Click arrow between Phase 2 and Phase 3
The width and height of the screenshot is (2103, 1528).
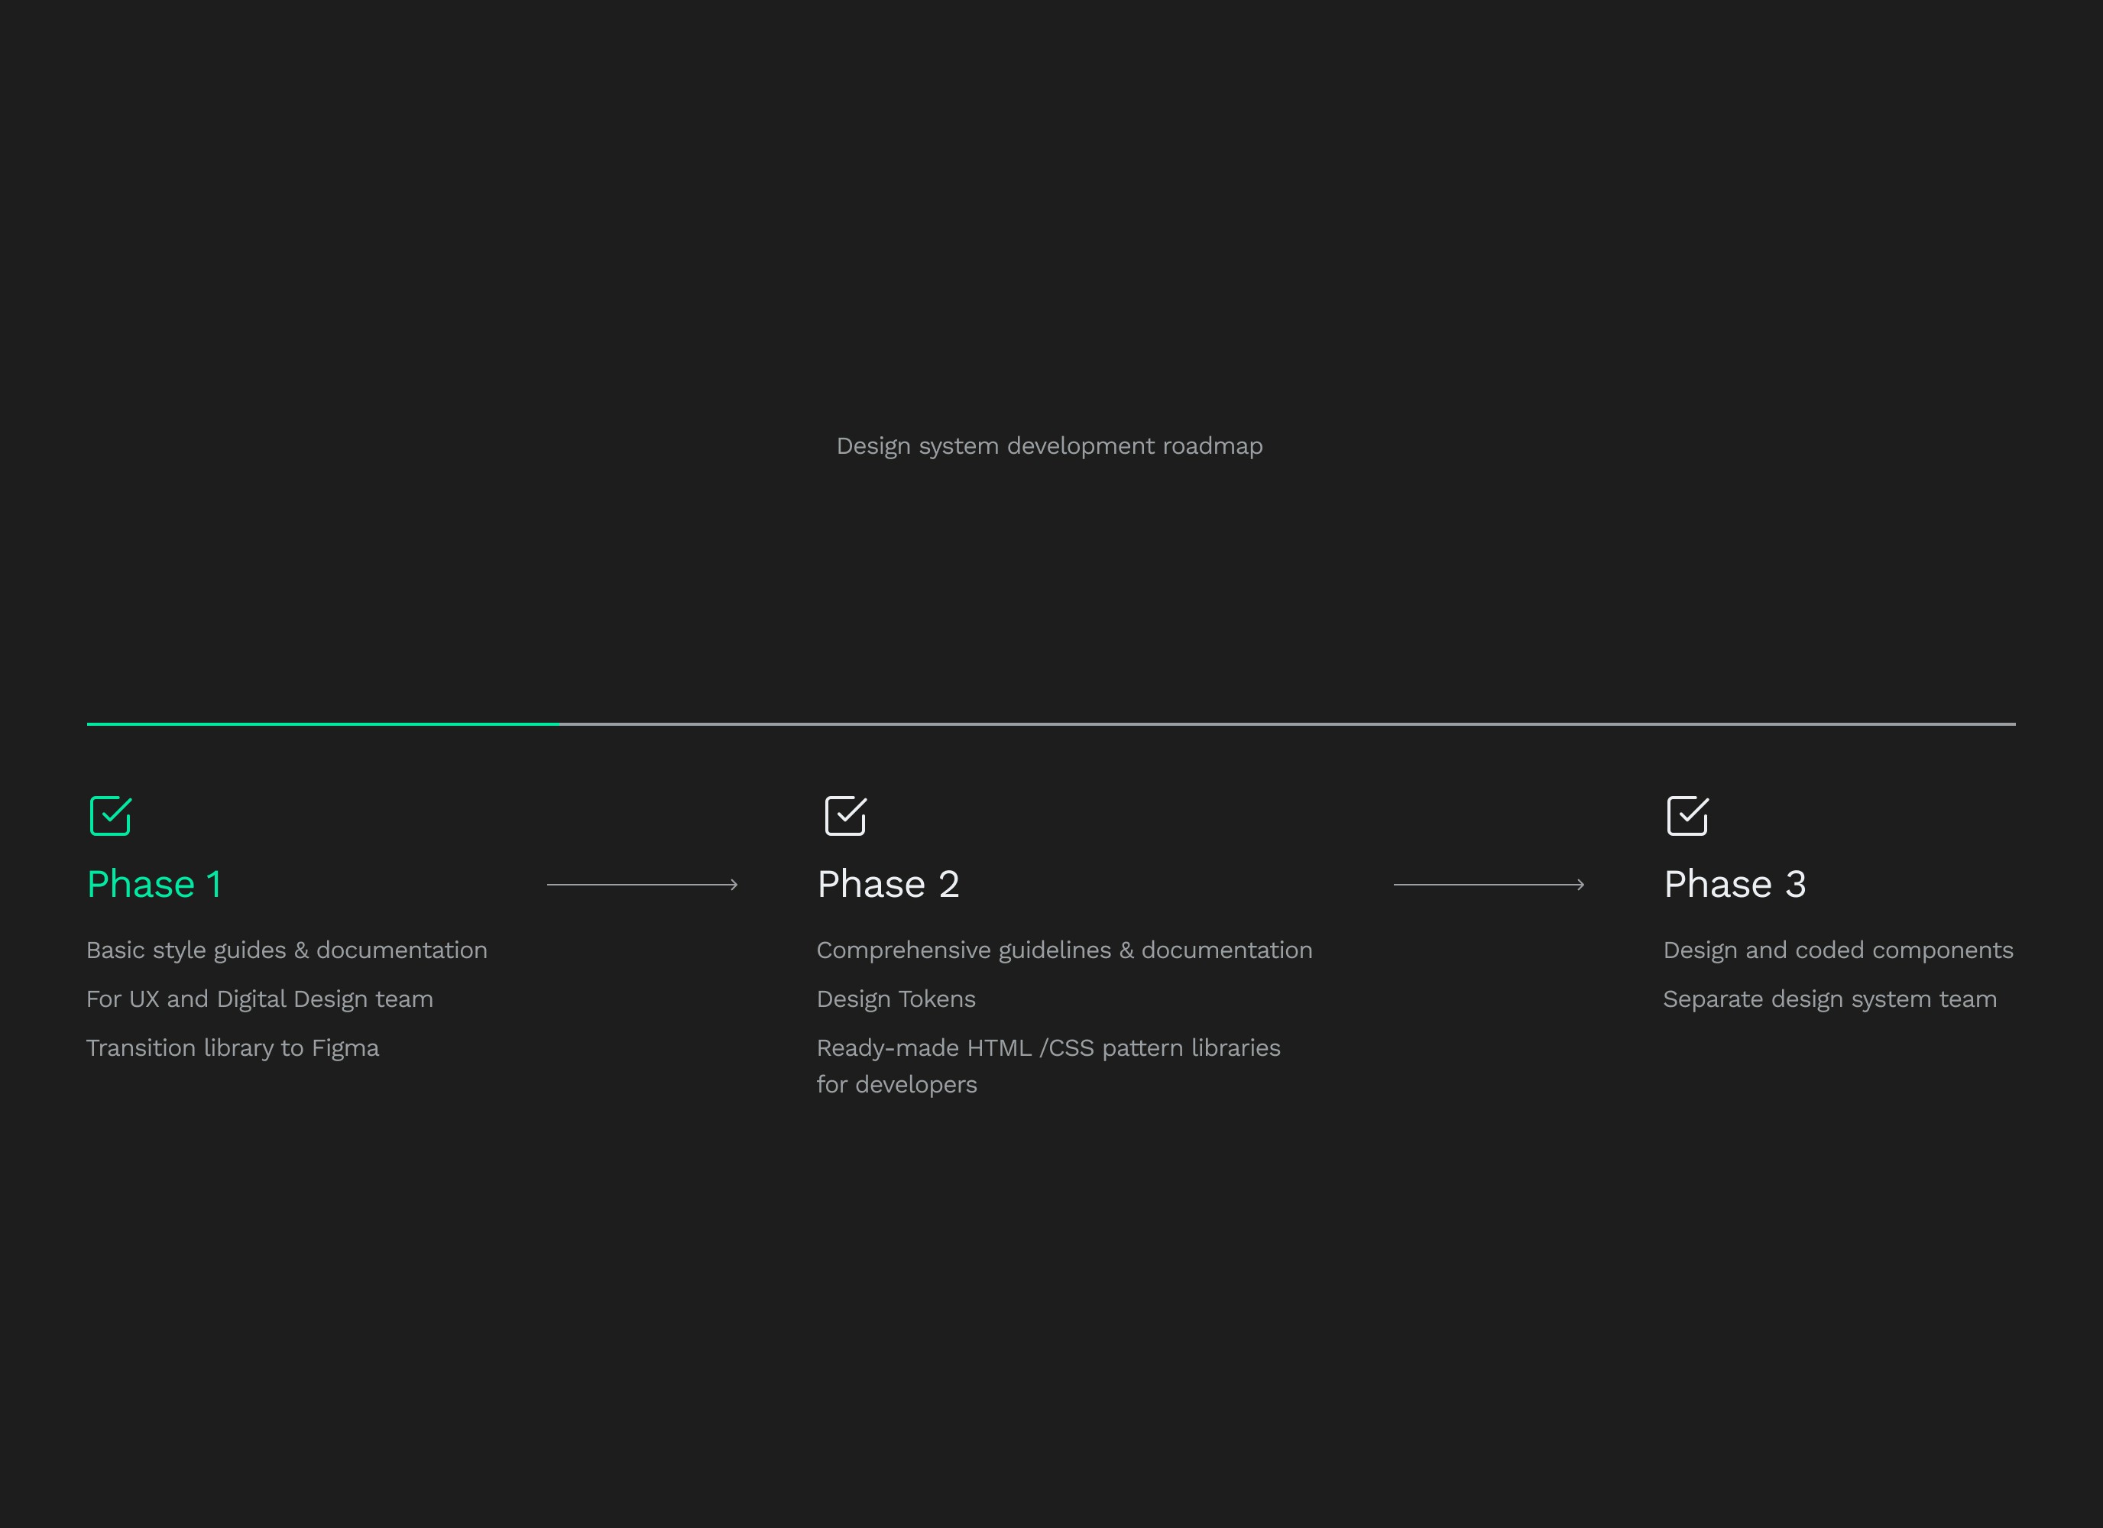[x=1489, y=885]
